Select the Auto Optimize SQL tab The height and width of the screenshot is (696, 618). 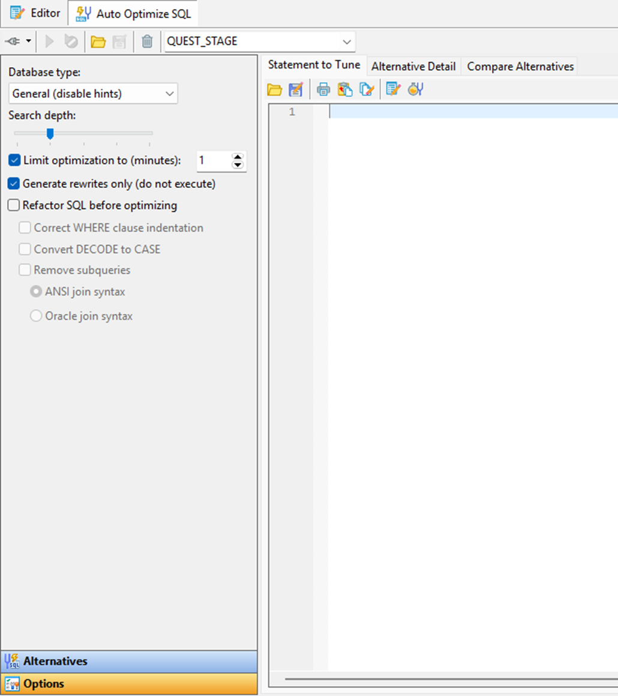(133, 14)
